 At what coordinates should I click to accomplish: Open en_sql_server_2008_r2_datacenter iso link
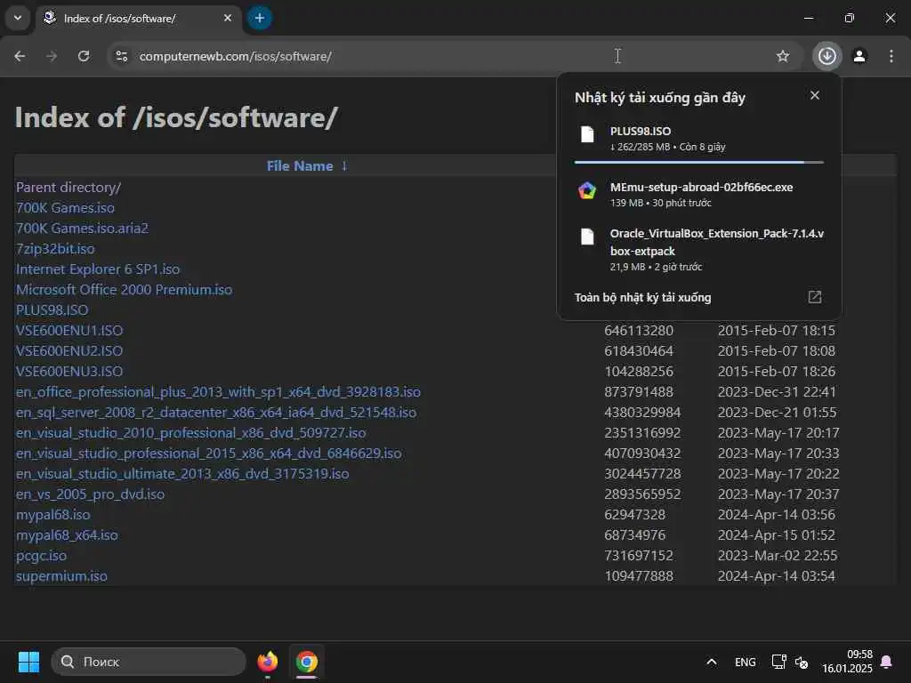point(216,413)
